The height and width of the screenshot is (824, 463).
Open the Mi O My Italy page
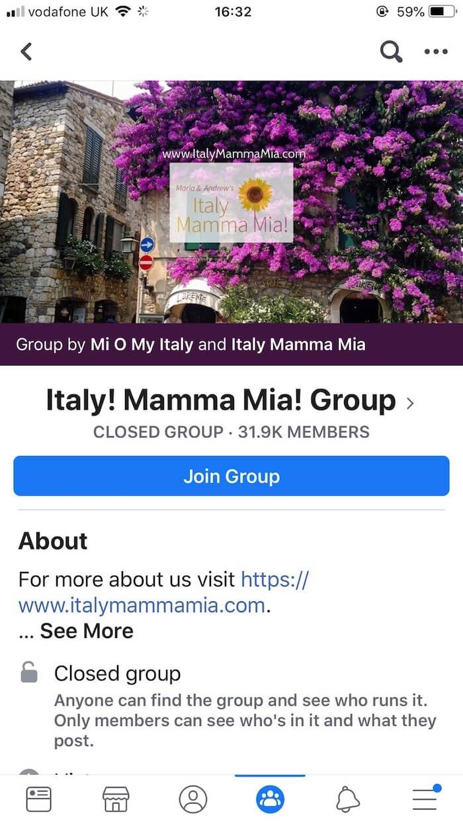(x=142, y=344)
